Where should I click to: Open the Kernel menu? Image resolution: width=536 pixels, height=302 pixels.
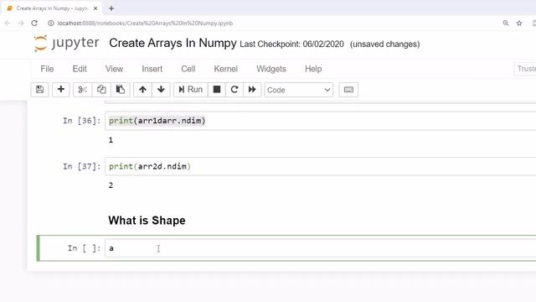225,69
